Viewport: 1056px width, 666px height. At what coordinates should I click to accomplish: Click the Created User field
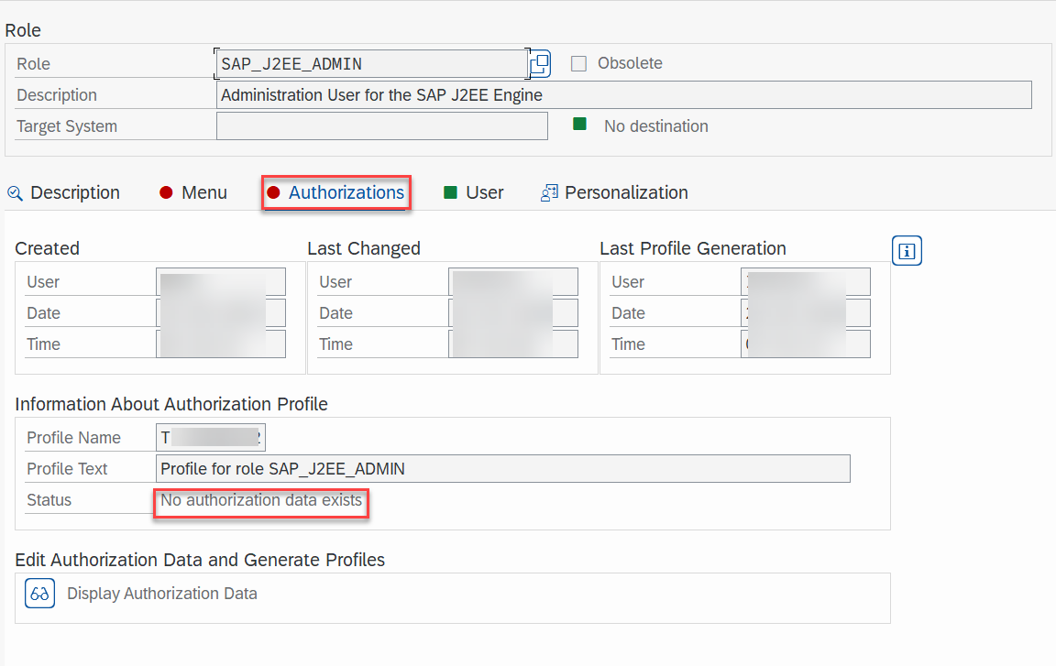(221, 281)
